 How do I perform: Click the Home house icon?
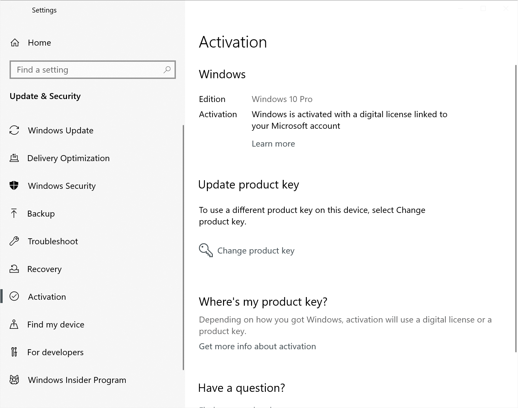[x=15, y=43]
